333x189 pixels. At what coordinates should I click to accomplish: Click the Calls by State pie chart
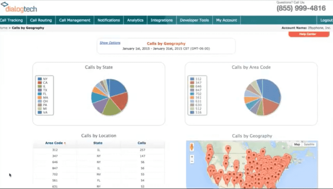pyautogui.click(x=109, y=97)
